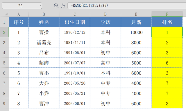The width and height of the screenshot is (186, 111).
Task: Click the 排名 header cell
Action: point(167,22)
